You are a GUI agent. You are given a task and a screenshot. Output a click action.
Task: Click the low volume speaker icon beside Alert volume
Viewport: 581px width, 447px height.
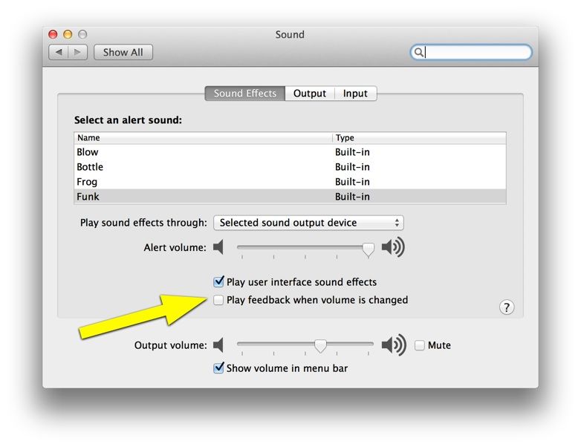point(218,247)
